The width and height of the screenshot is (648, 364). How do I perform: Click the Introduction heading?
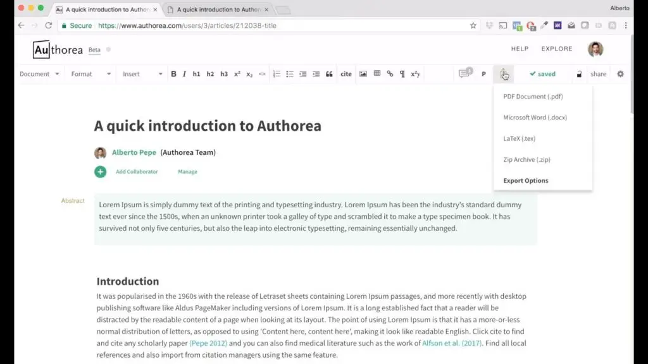128,281
